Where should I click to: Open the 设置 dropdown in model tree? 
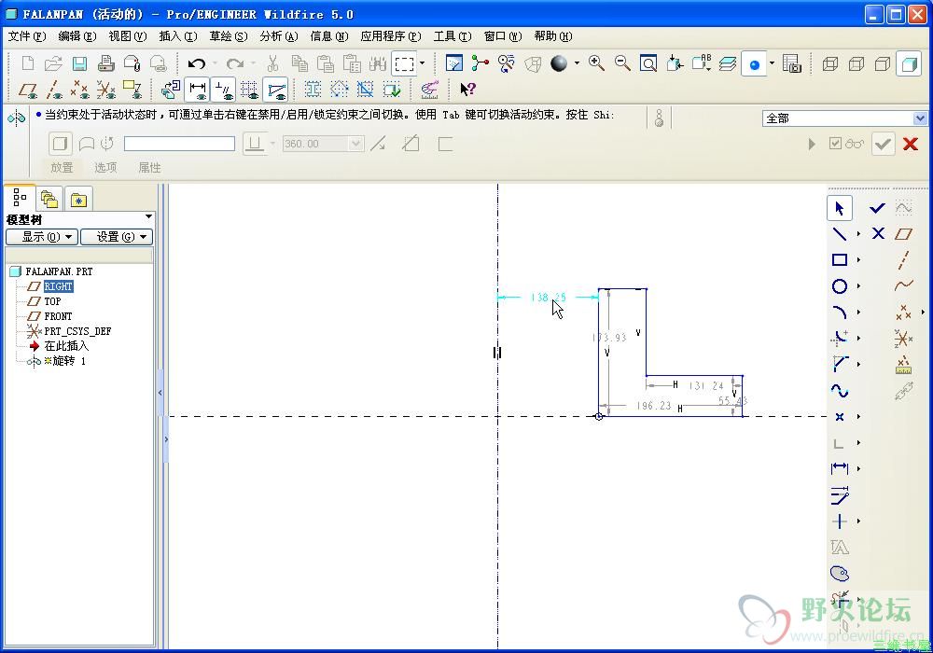point(117,237)
